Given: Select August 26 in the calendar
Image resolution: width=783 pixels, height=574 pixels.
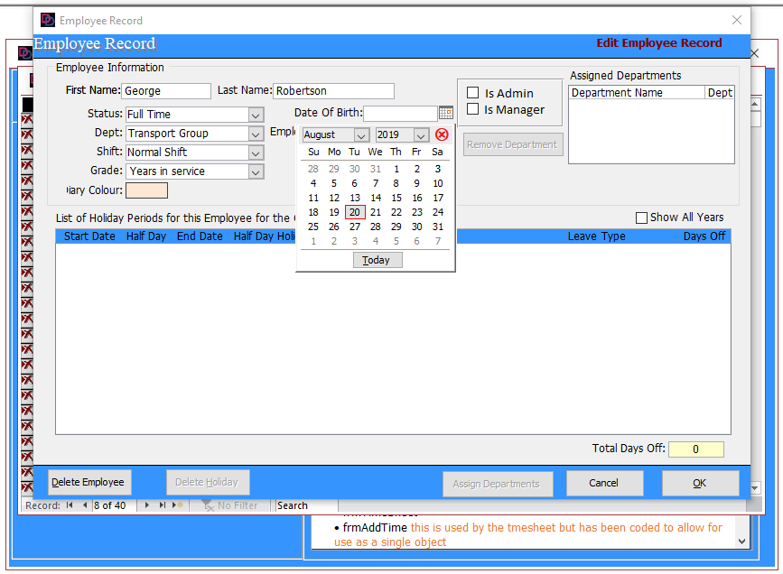Looking at the screenshot, I should (x=334, y=227).
